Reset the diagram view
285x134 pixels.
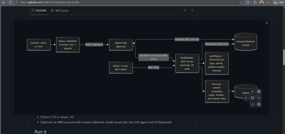(x=252, y=98)
